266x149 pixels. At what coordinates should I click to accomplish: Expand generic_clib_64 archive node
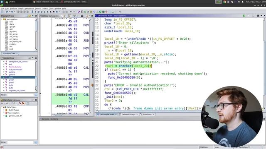(x=4, y=116)
